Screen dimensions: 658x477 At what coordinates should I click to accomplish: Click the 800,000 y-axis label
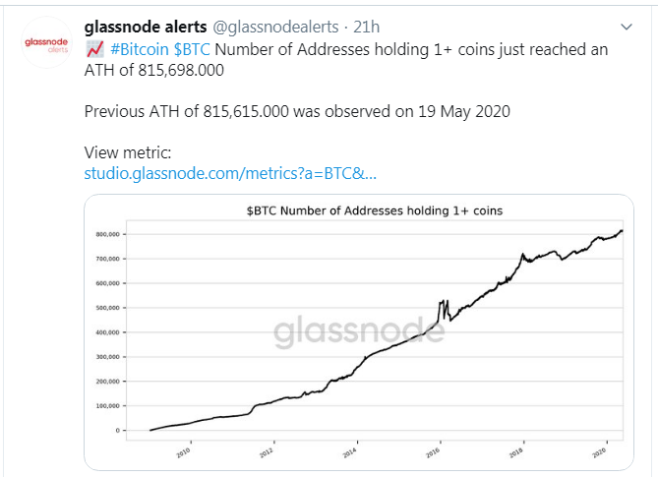[x=109, y=234]
